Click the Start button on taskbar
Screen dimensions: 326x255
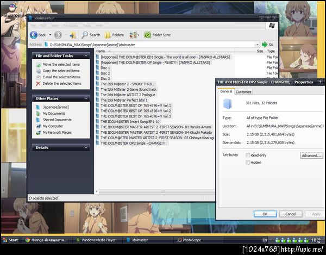point(10,240)
